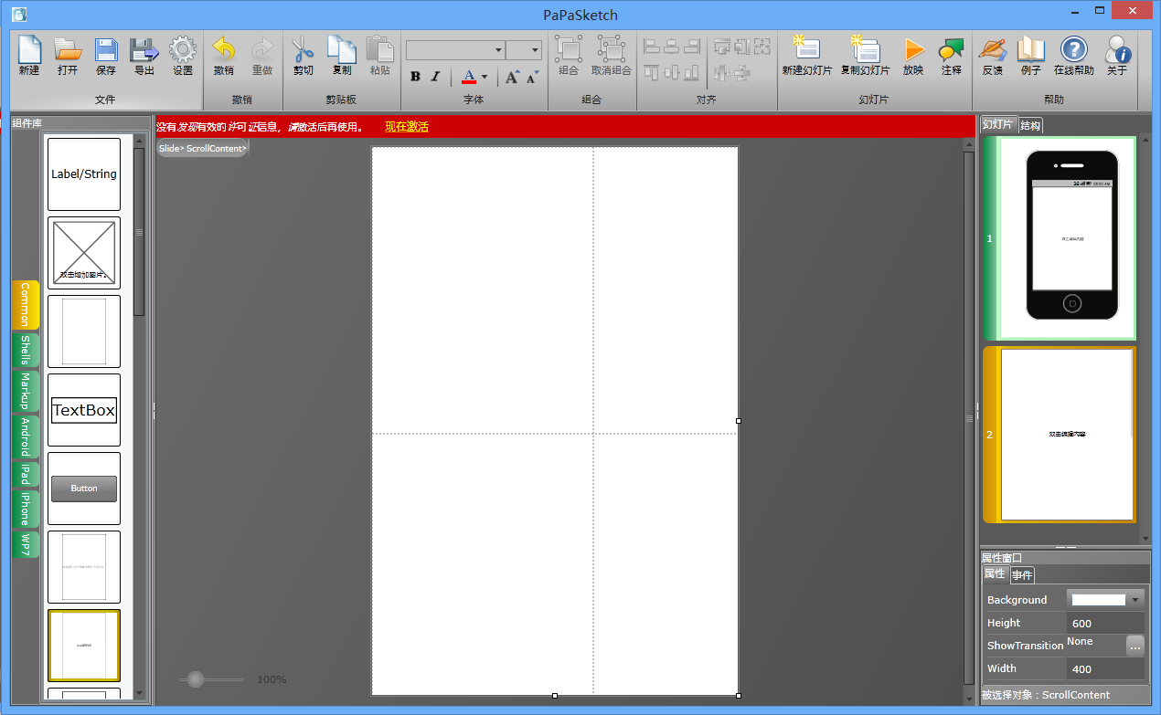
Task: Click the 现在激活 activate now link
Action: (x=407, y=127)
